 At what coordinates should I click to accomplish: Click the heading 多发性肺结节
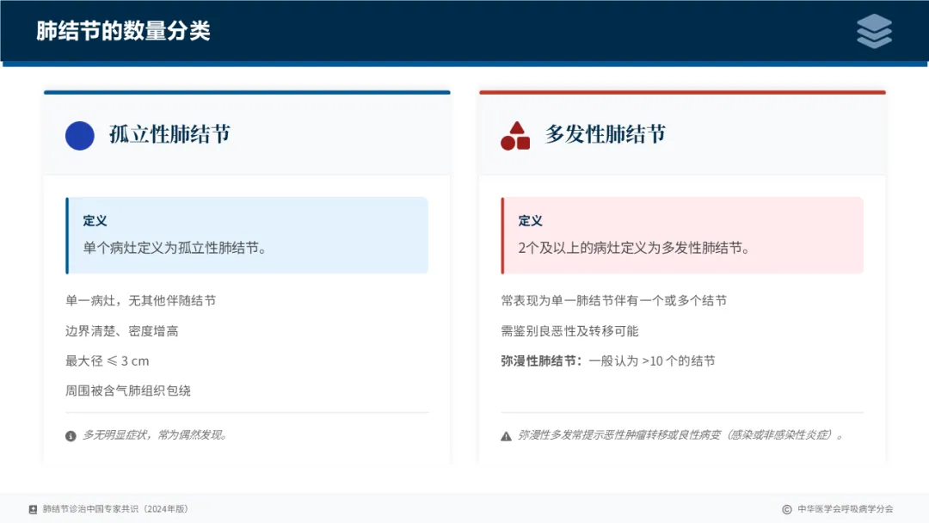coord(606,134)
